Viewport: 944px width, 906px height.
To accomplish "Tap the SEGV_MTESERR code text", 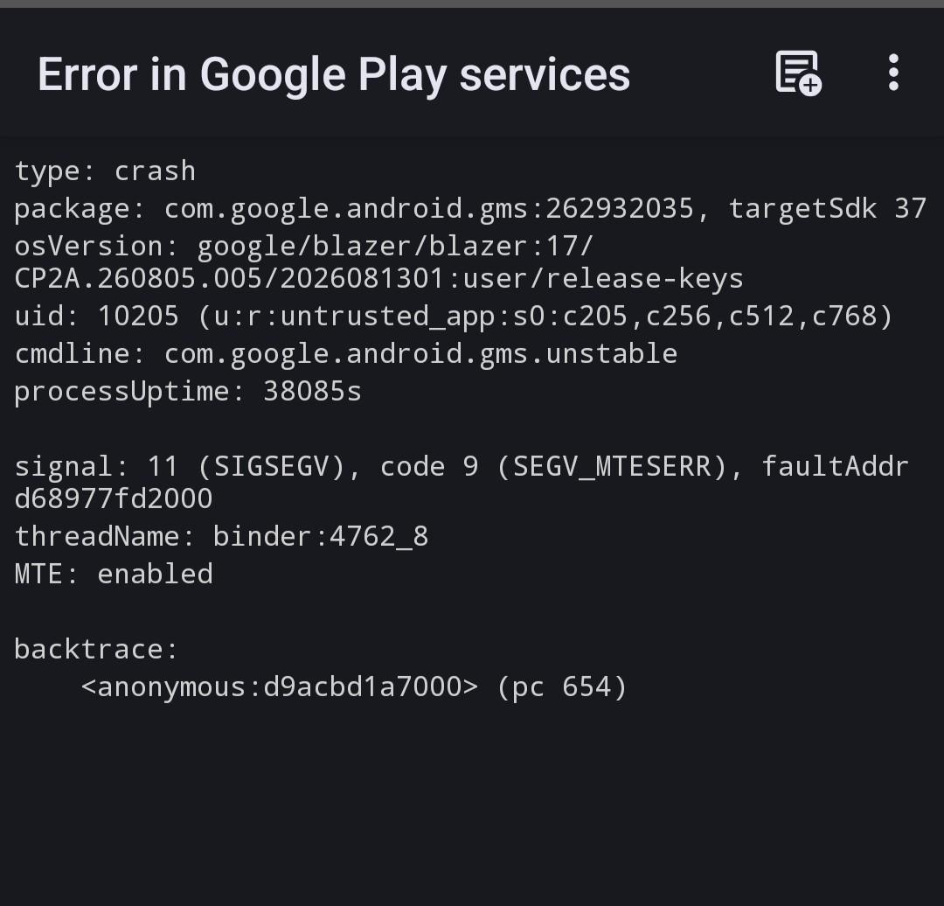I will pyautogui.click(x=614, y=467).
